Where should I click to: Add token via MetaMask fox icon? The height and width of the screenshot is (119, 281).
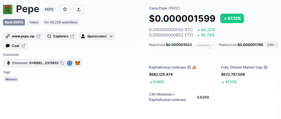click(x=78, y=63)
